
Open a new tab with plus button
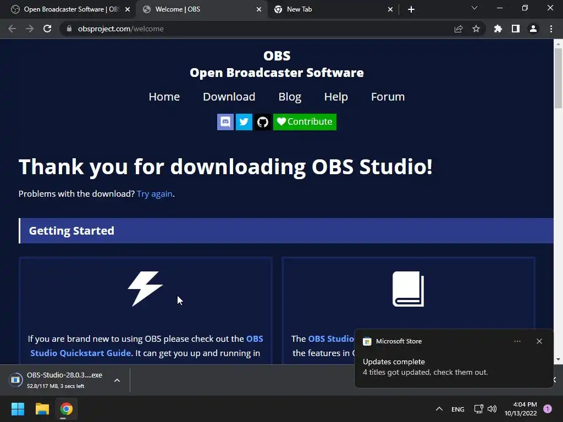pyautogui.click(x=411, y=9)
